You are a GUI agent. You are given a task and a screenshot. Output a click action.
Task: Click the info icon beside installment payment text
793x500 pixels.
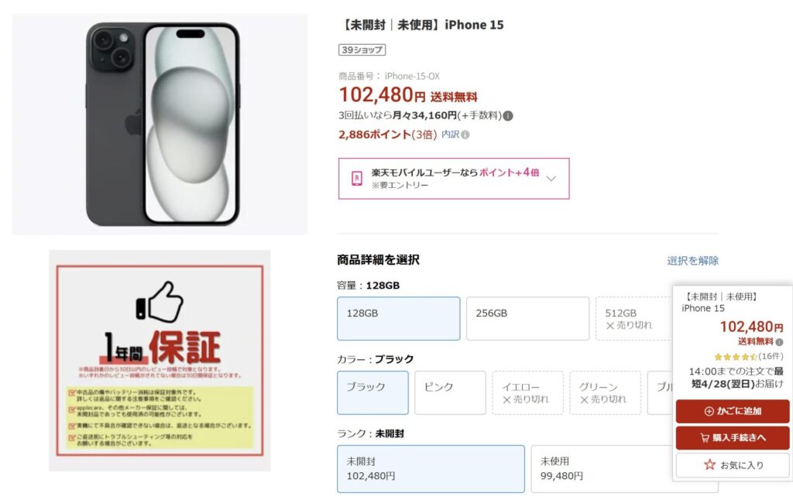[x=508, y=116]
